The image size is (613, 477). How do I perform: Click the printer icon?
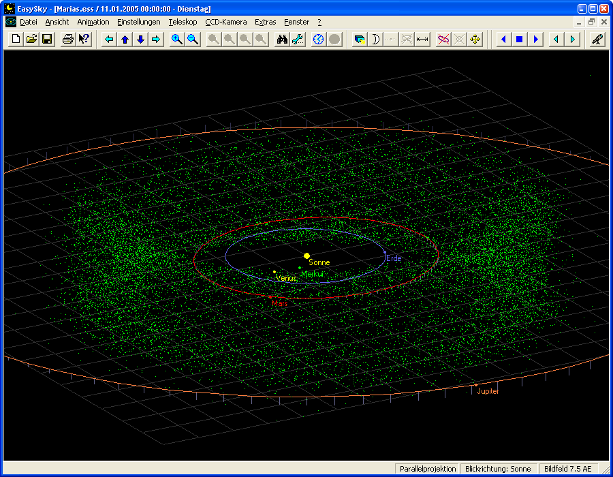tap(68, 40)
